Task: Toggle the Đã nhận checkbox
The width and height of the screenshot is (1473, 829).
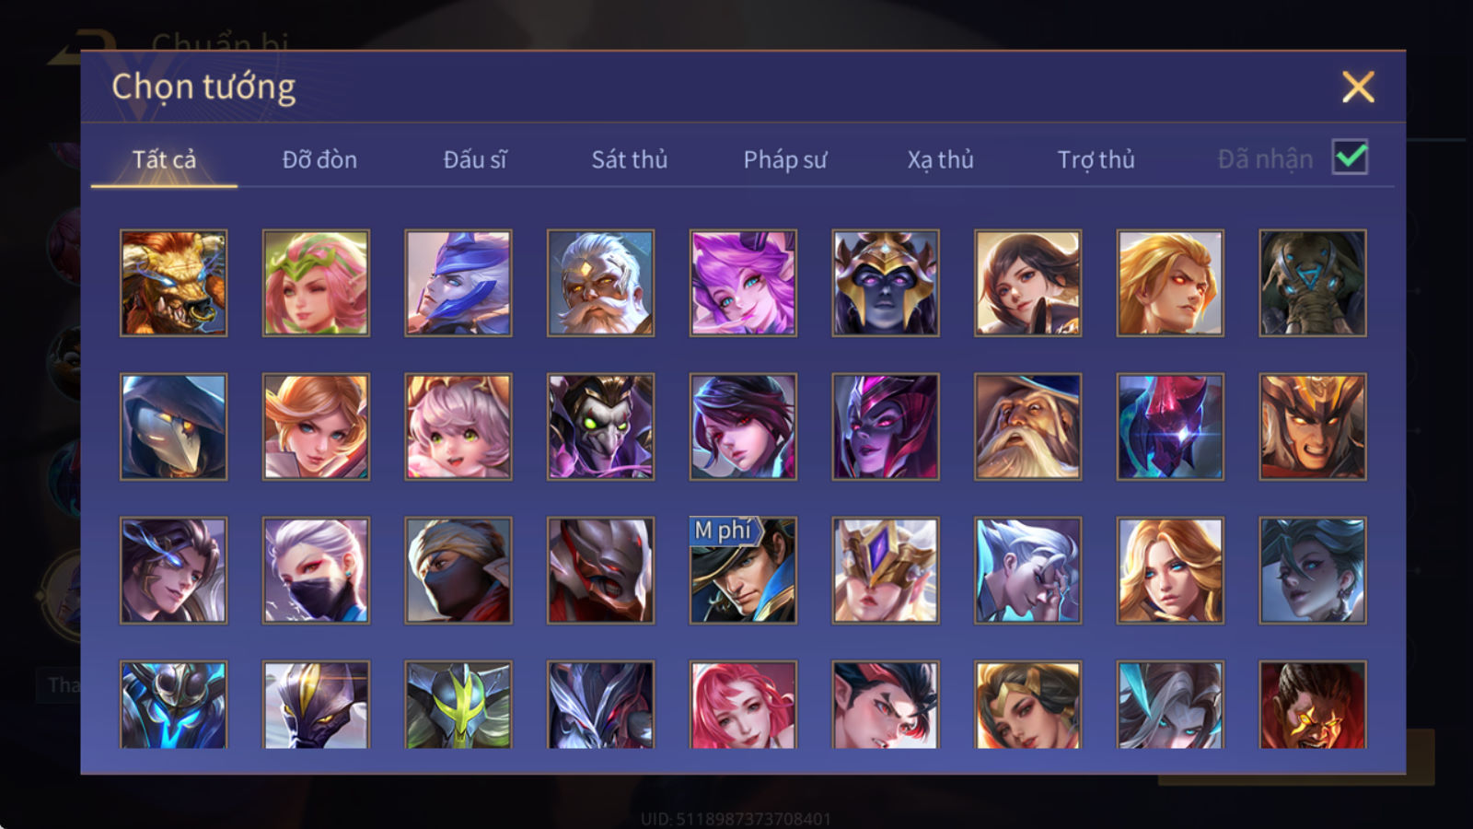Action: tap(1350, 158)
